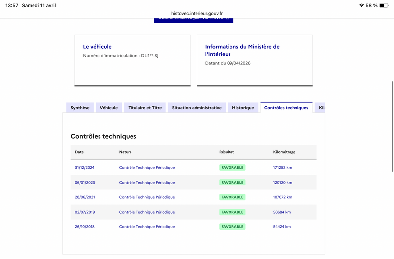Switch to the Véhicule tab

pos(109,108)
